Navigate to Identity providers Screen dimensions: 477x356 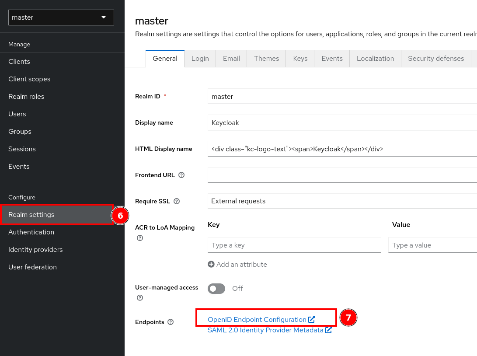click(35, 249)
